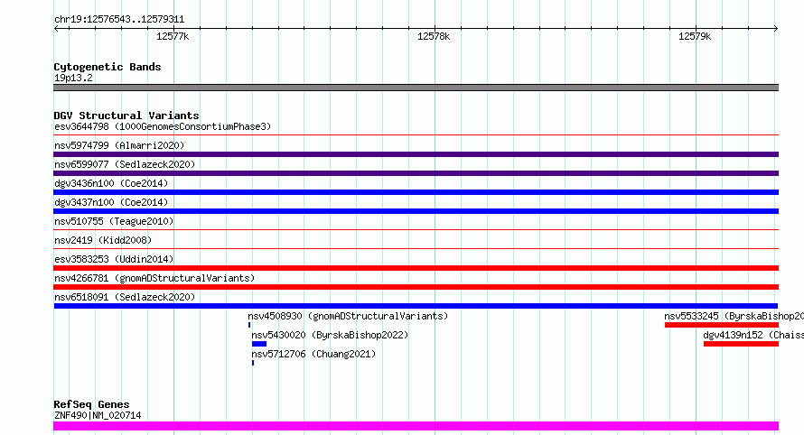This screenshot has width=804, height=435.
Task: Click the 12577k ruler tick label
Action: 173,36
